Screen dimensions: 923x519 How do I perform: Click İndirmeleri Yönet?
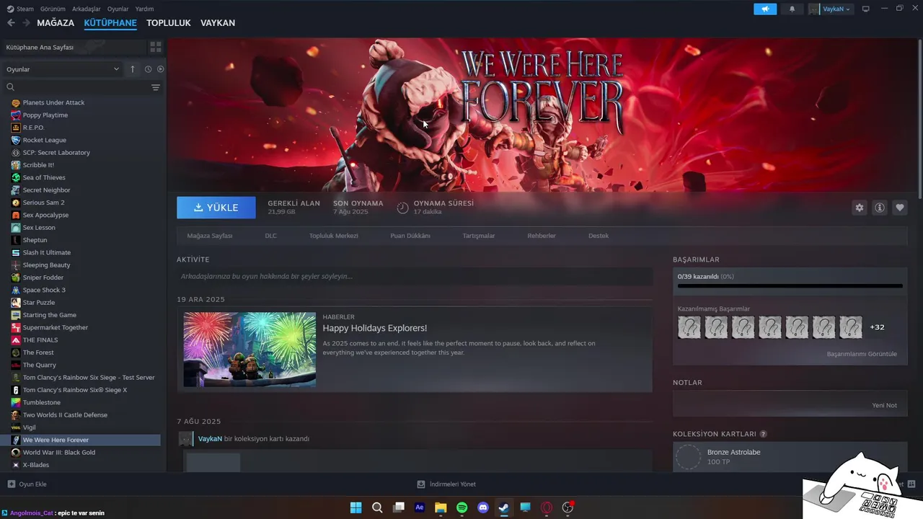[446, 484]
